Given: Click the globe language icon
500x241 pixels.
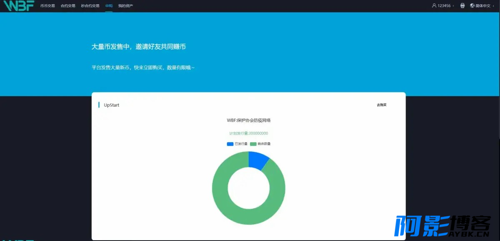Looking at the screenshot, I should [x=472, y=6].
